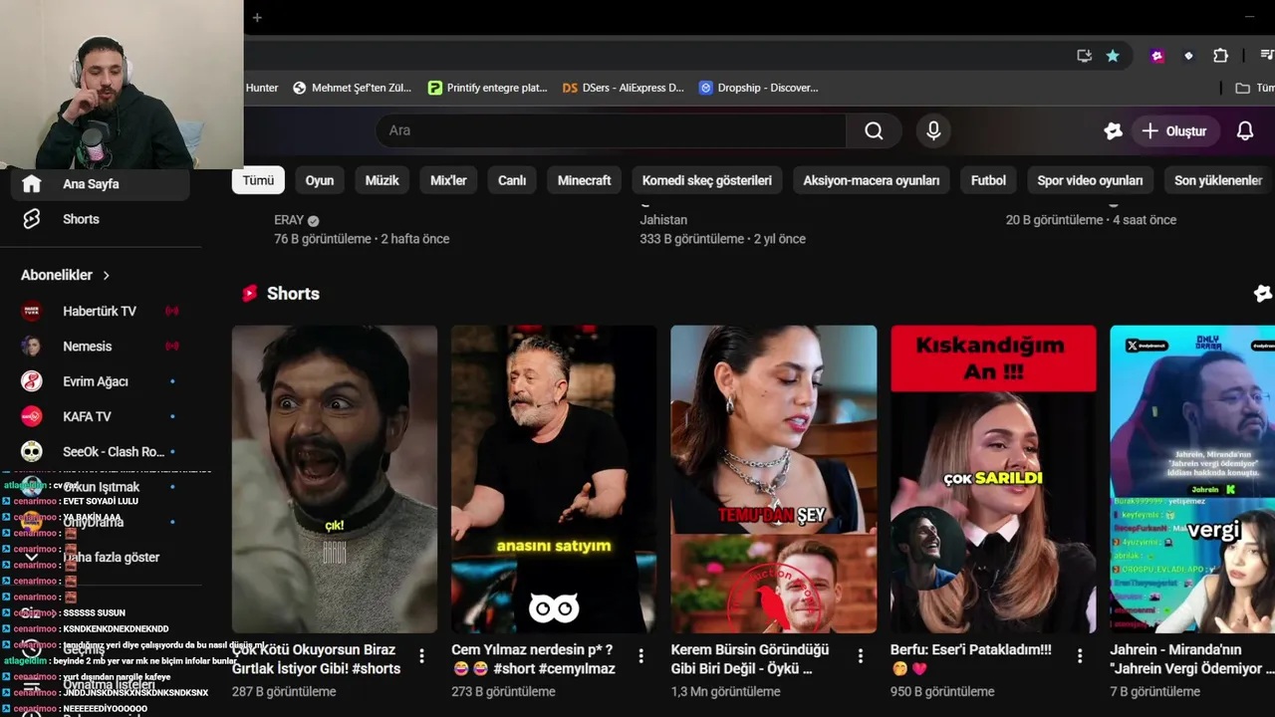
Task: Open the Jahrein - Miranda short thumbnail
Action: pos(1192,479)
